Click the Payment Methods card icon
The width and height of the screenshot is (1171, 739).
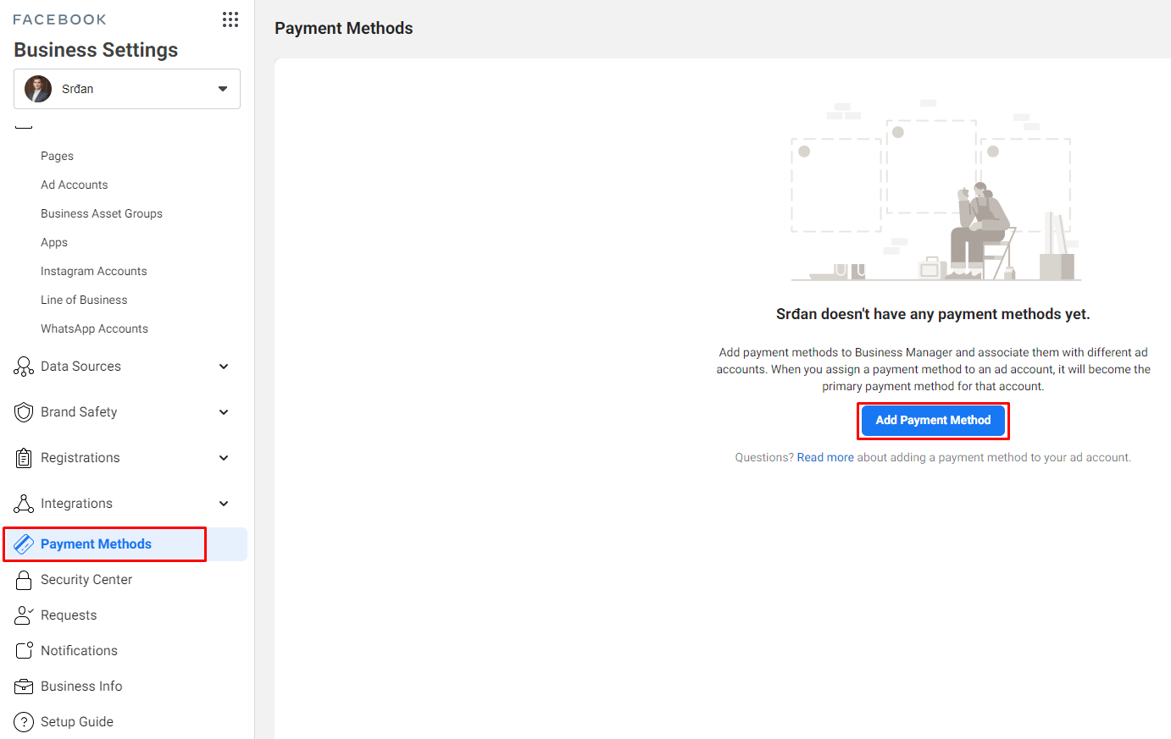[24, 544]
